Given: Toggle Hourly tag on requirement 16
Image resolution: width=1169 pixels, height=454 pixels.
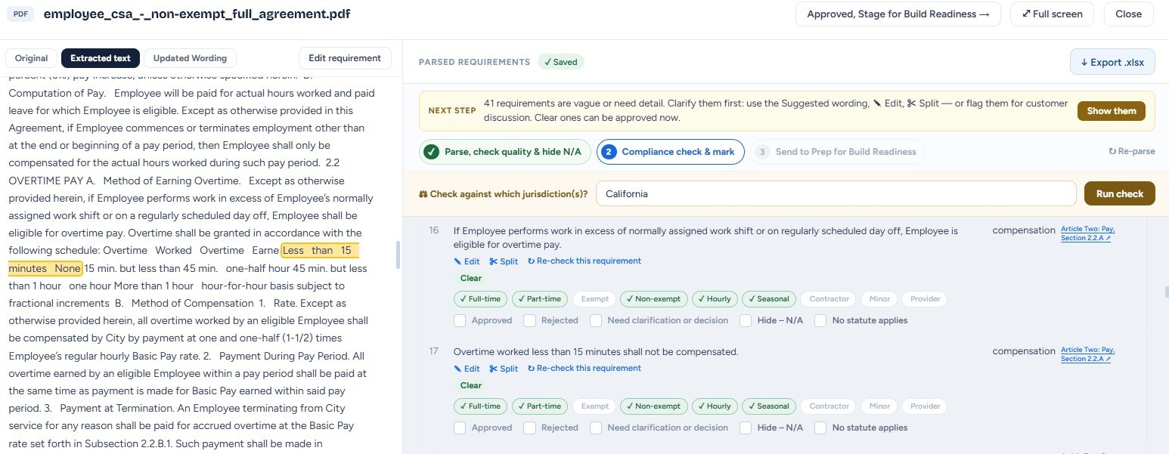Looking at the screenshot, I should (x=715, y=299).
